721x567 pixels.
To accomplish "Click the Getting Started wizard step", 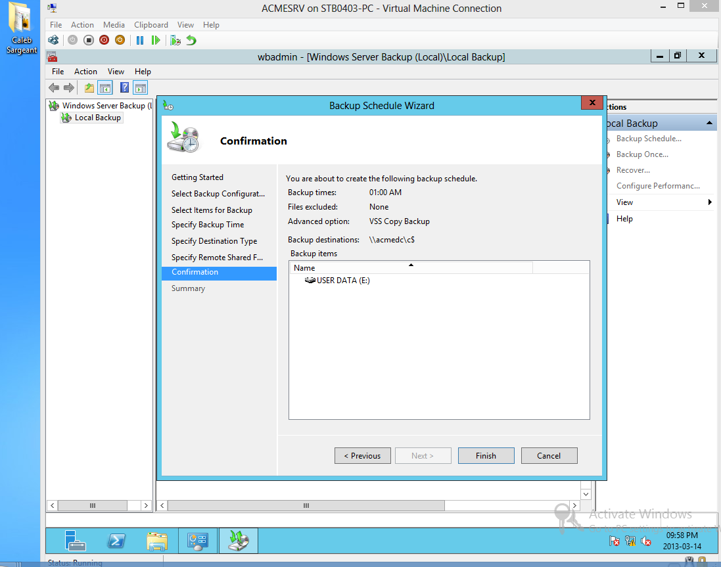I will (197, 177).
